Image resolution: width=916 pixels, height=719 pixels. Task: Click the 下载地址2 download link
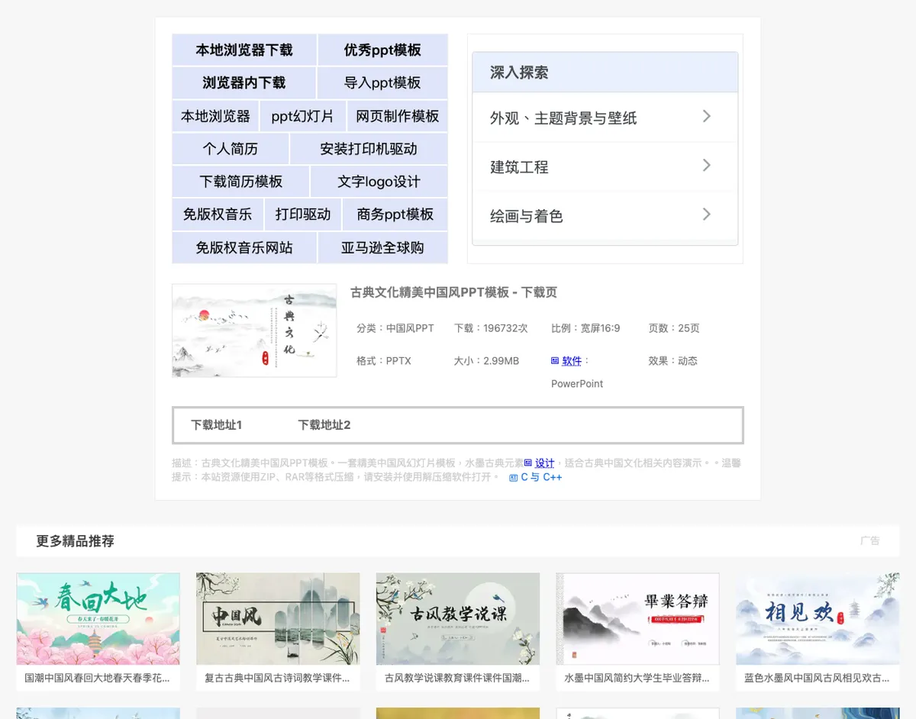pos(324,425)
